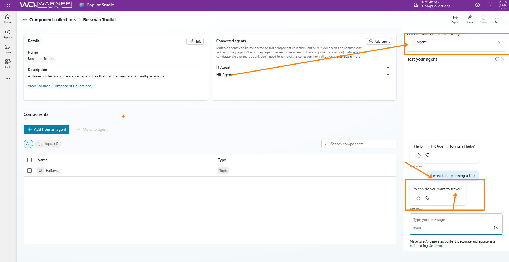Image resolution: width=509 pixels, height=262 pixels.
Task: Open more options for IT Agent
Action: tap(388, 67)
